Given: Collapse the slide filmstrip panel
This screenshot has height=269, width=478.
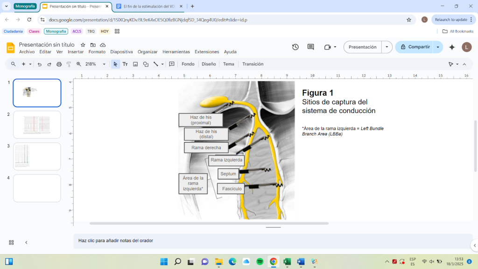Looking at the screenshot, I should 26,242.
